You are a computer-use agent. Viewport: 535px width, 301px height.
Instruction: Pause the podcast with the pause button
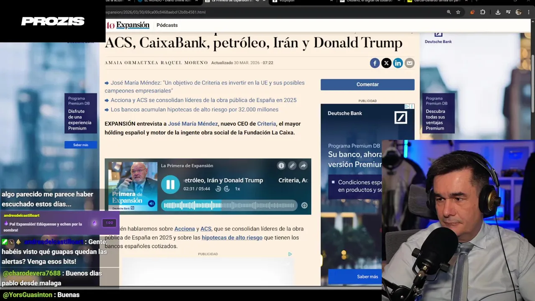171,184
